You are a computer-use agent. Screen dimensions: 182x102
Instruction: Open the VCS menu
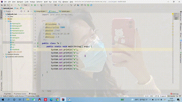point(60,2)
